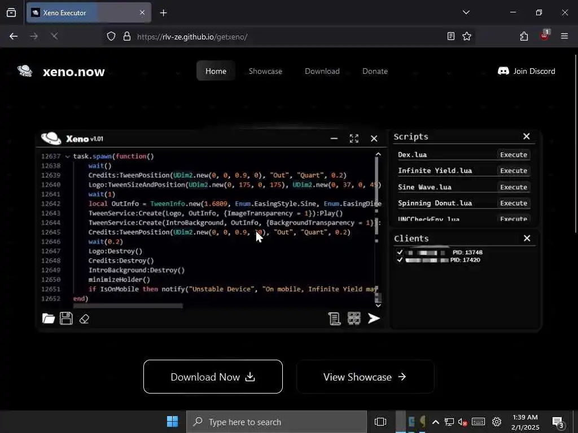Open file with the folder icon in Xeno
Image resolution: width=578 pixels, height=433 pixels.
point(49,319)
